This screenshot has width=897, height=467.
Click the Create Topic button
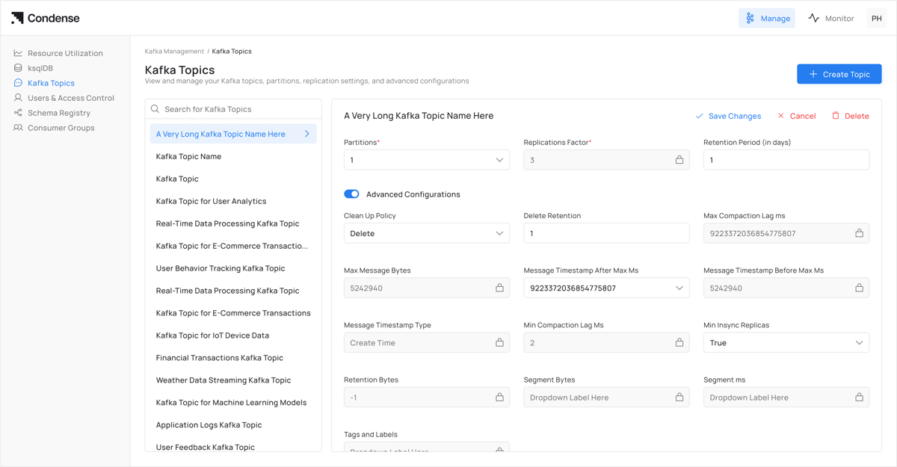[839, 74]
